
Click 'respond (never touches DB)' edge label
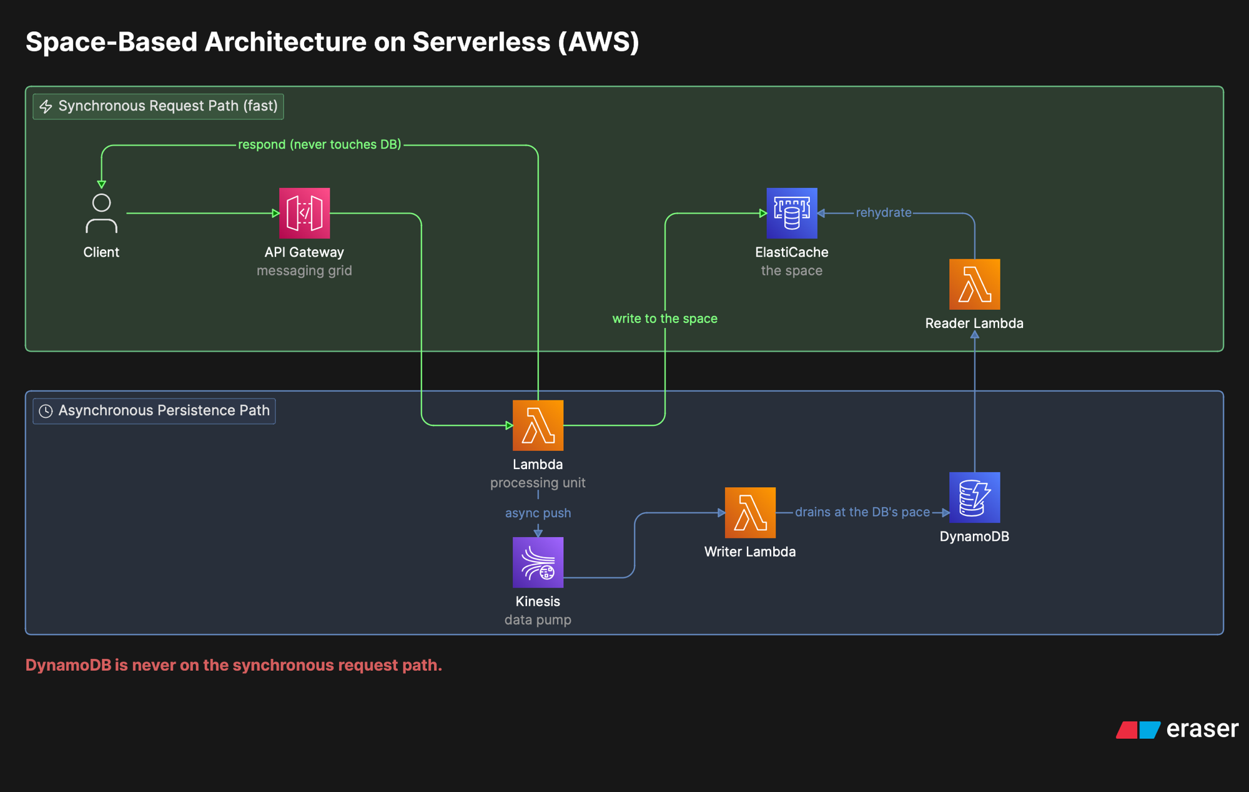(x=320, y=144)
